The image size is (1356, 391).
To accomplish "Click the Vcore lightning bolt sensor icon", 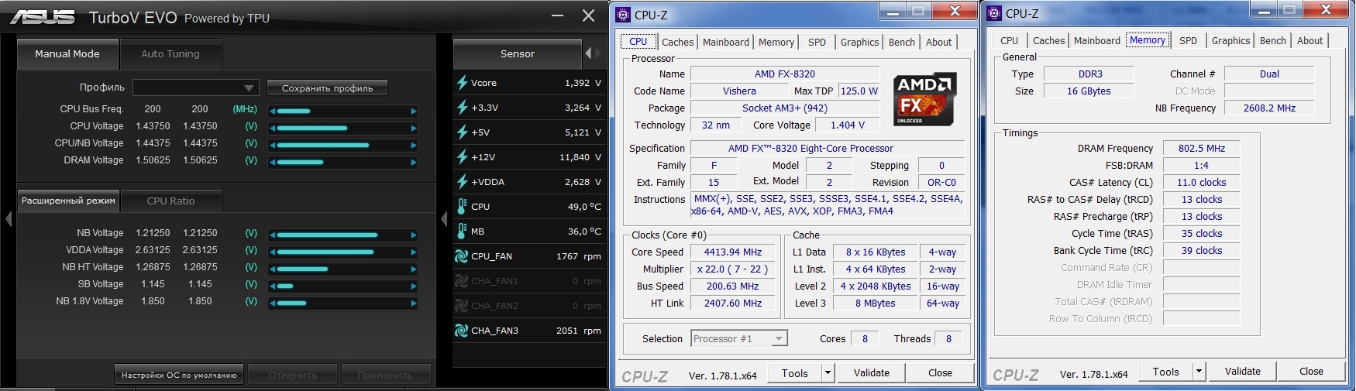I will [x=462, y=83].
